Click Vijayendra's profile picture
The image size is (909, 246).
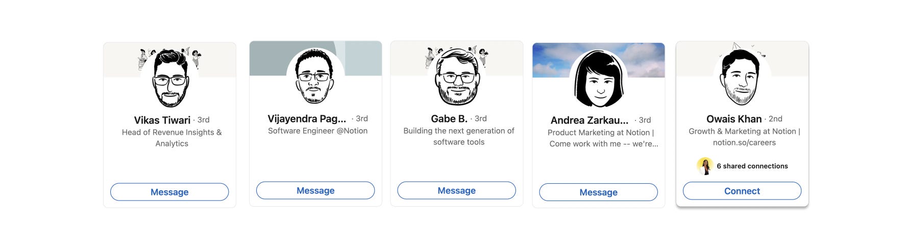[315, 77]
